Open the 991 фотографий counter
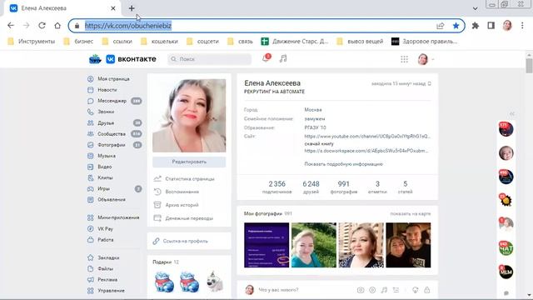 (x=344, y=187)
